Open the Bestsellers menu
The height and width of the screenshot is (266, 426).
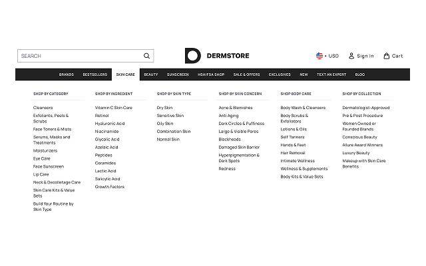click(95, 74)
